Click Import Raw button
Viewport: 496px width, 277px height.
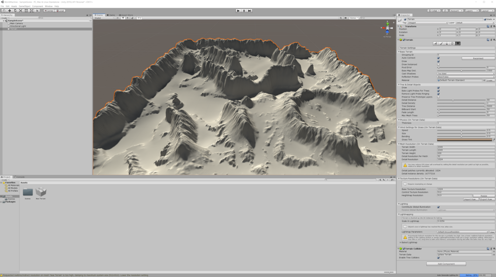pyautogui.click(x=470, y=199)
